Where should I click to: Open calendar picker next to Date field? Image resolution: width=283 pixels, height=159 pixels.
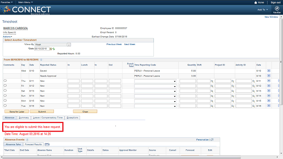tap(51, 49)
